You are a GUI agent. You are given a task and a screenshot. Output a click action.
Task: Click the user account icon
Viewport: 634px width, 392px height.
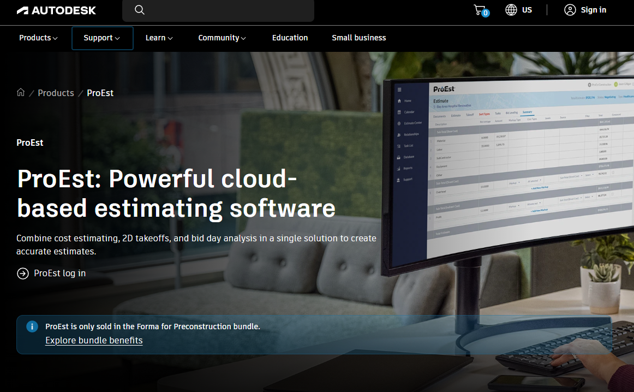570,10
